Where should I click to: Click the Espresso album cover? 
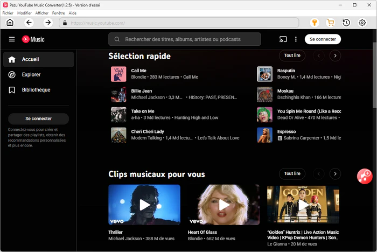(x=265, y=135)
